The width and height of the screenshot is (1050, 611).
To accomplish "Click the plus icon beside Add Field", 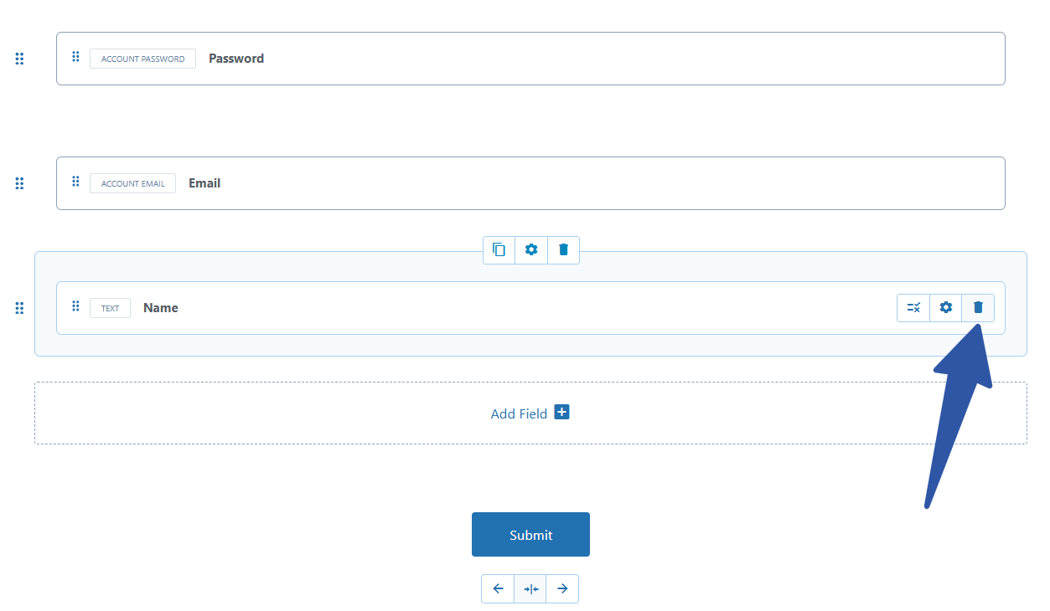I will tap(561, 412).
